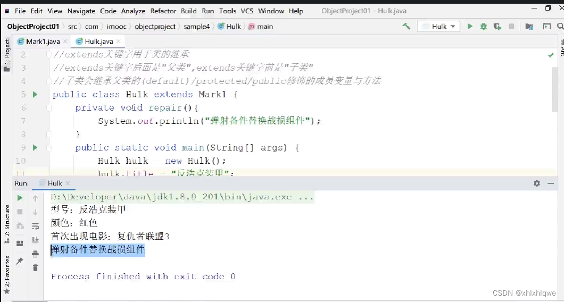
Task: Open the Edit menu
Action: click(x=36, y=11)
